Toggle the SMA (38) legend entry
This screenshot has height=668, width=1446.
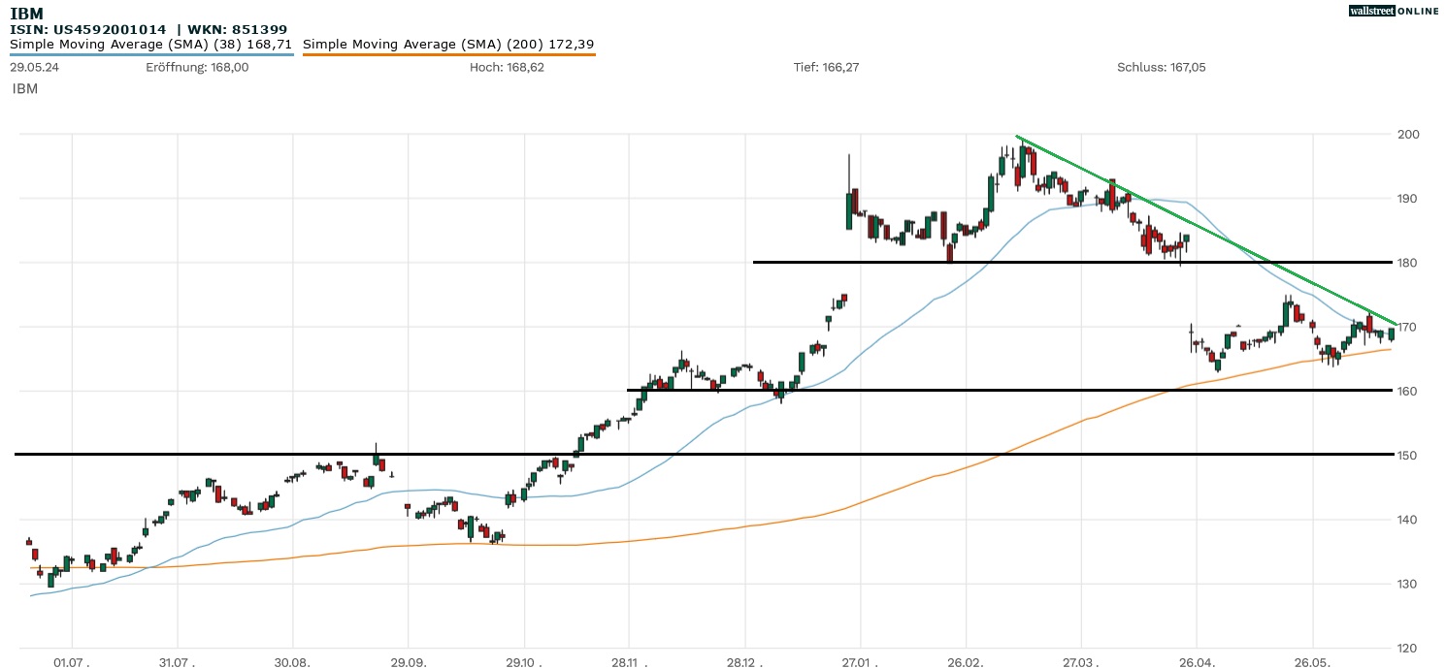[150, 45]
